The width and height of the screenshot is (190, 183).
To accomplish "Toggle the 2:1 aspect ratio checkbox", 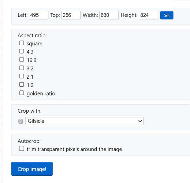I will [x=22, y=76].
